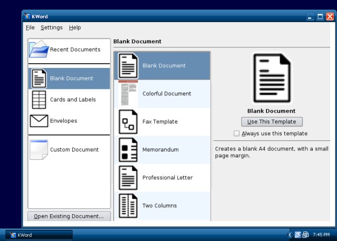
Task: Open the File menu
Action: 30,27
